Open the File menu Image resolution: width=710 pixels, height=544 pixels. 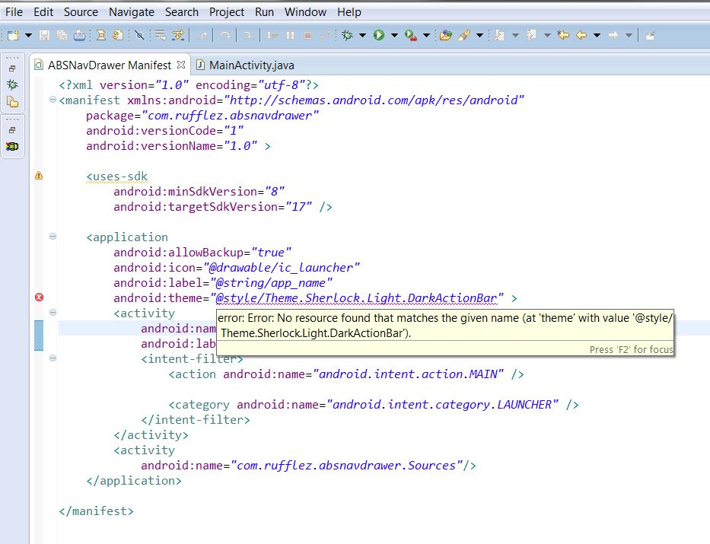[x=14, y=11]
